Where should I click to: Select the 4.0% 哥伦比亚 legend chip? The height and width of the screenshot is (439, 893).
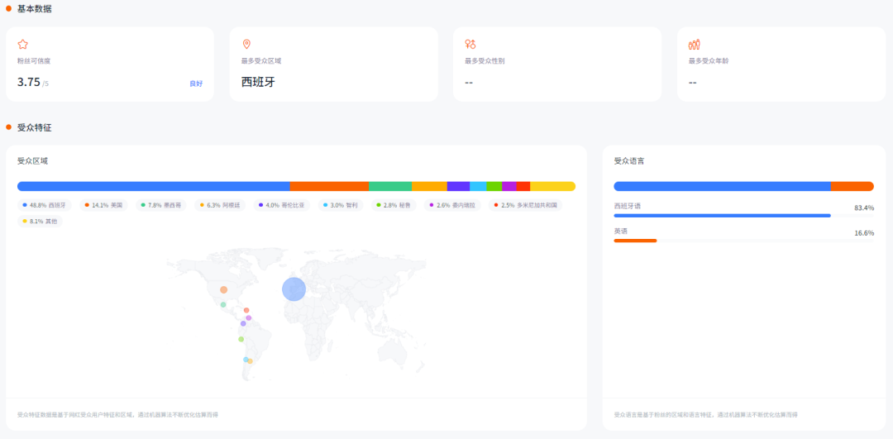point(281,205)
